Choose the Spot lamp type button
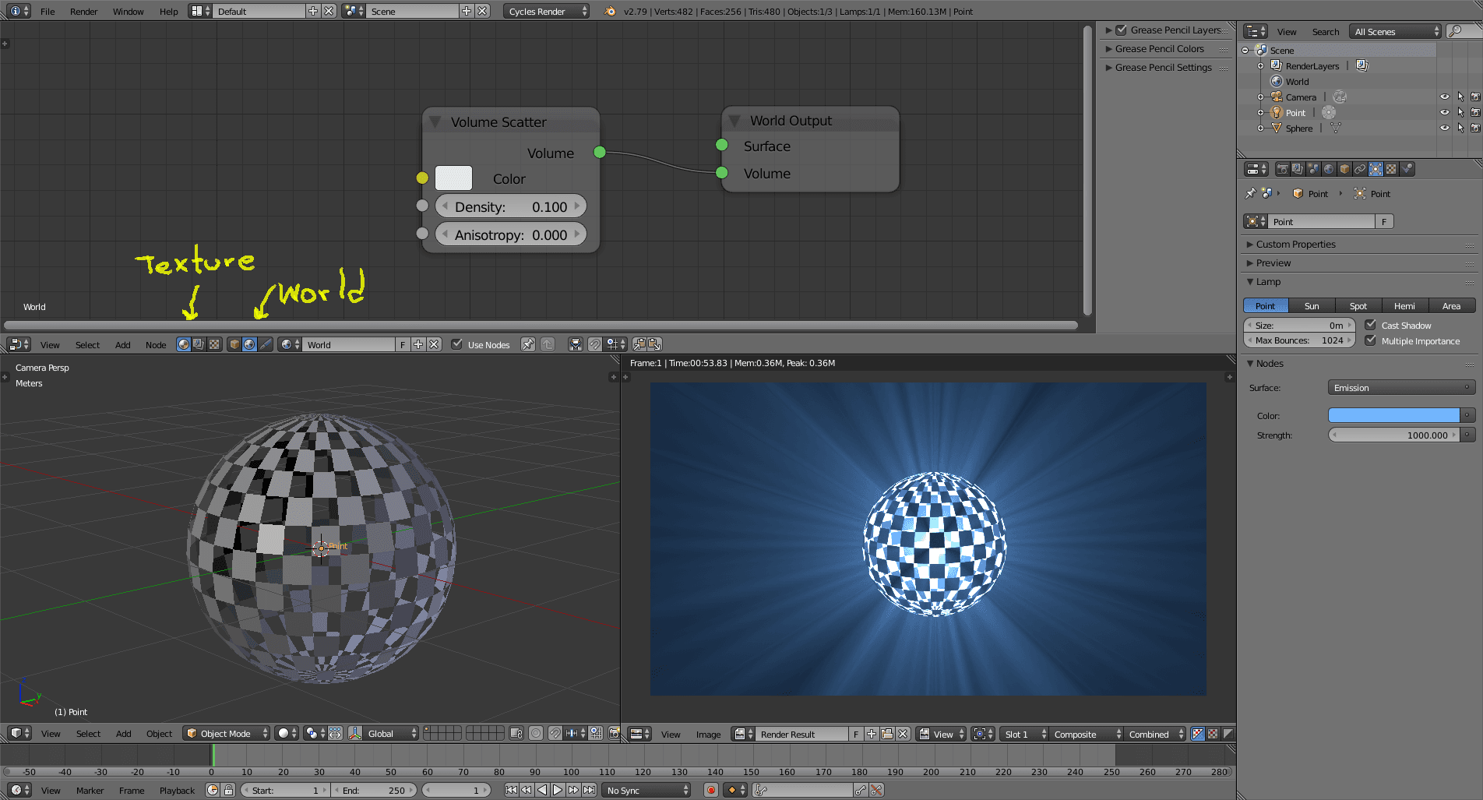1483x800 pixels. pyautogui.click(x=1358, y=305)
